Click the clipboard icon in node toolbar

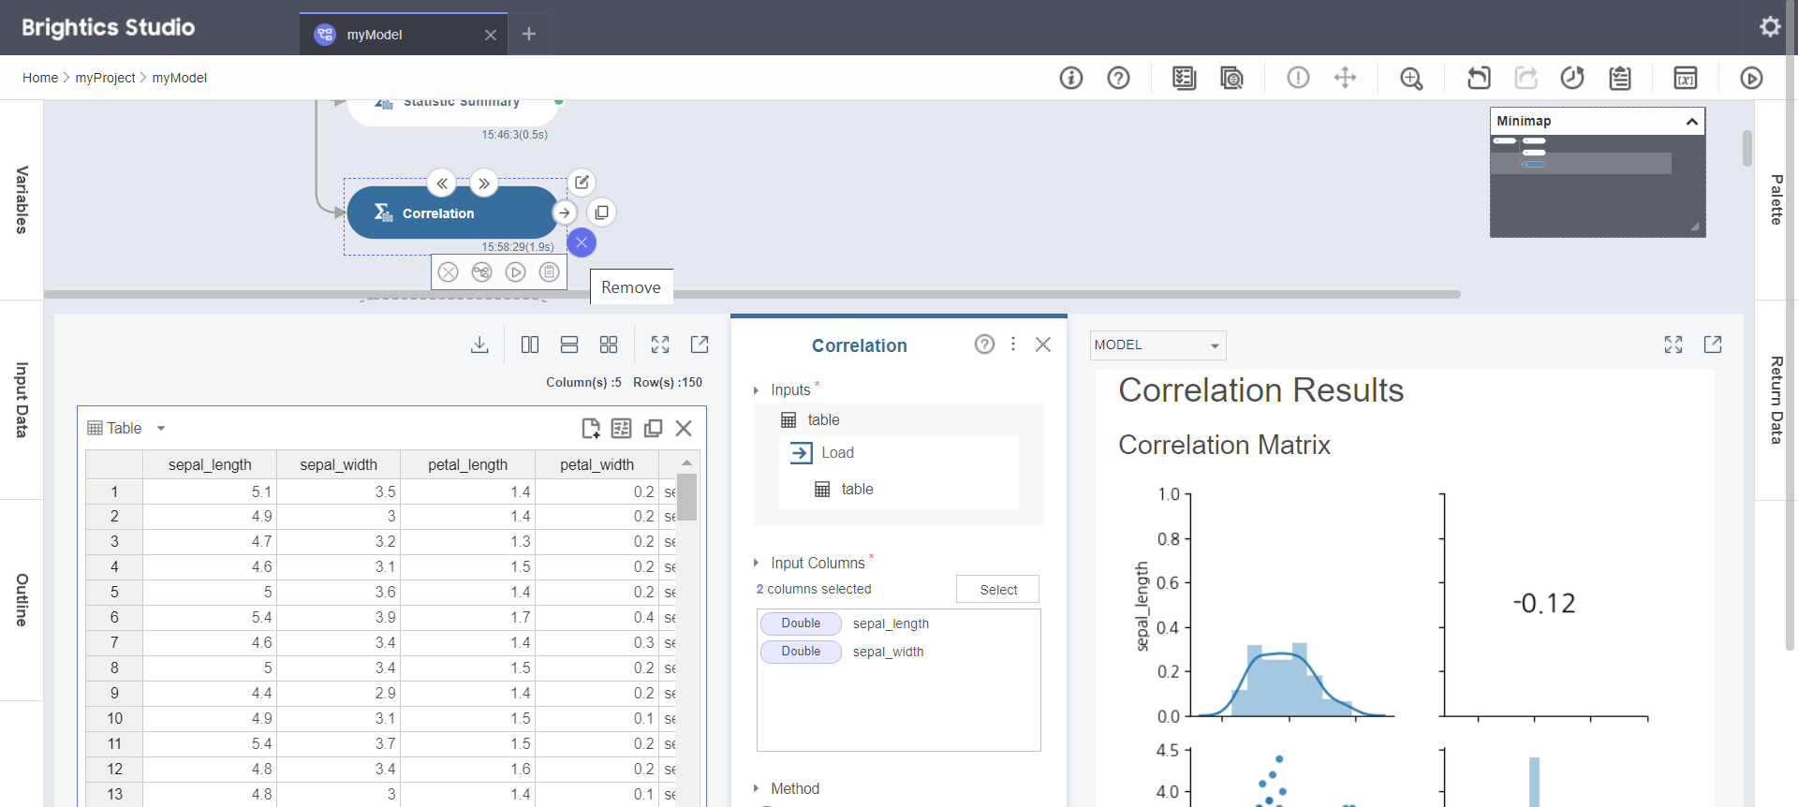[550, 271]
